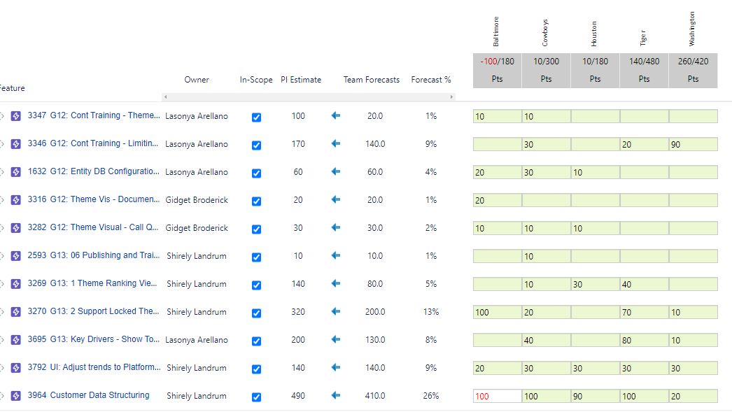Screen dimensions: 732x412
Task: Click feature icon for 3270 Support Locked
Action: click(16, 312)
